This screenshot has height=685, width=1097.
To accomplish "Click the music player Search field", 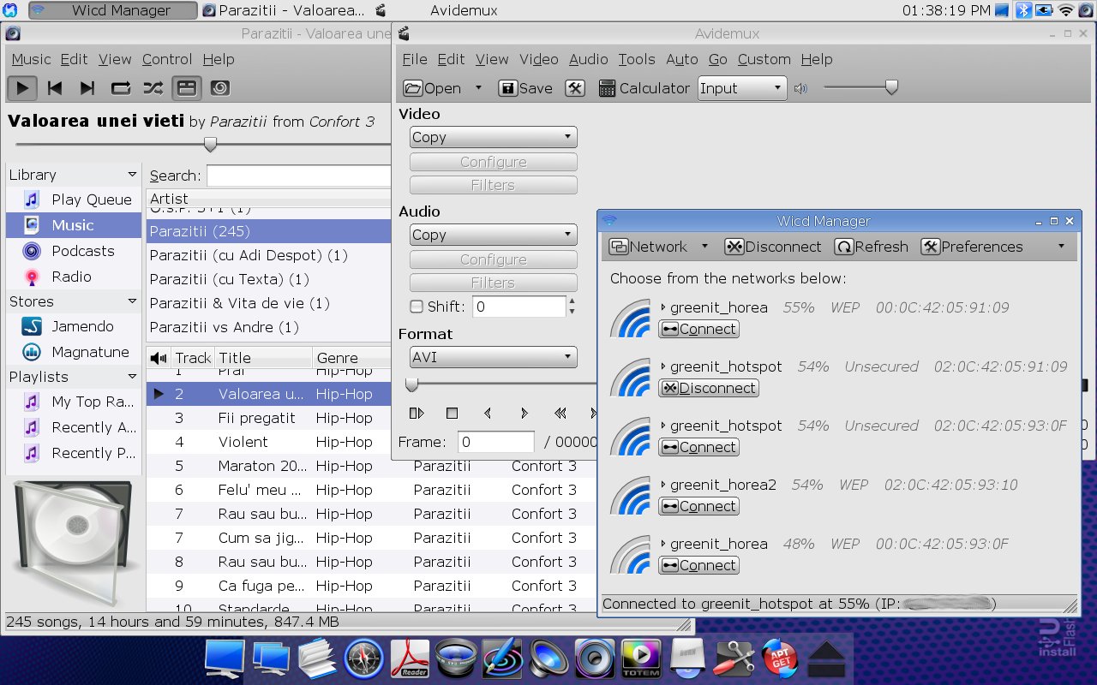I will coord(298,176).
